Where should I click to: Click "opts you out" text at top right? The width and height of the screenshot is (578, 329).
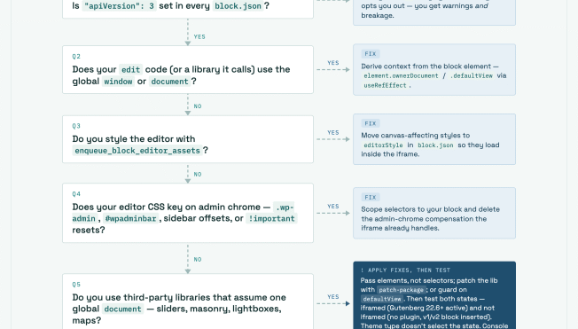382,6
